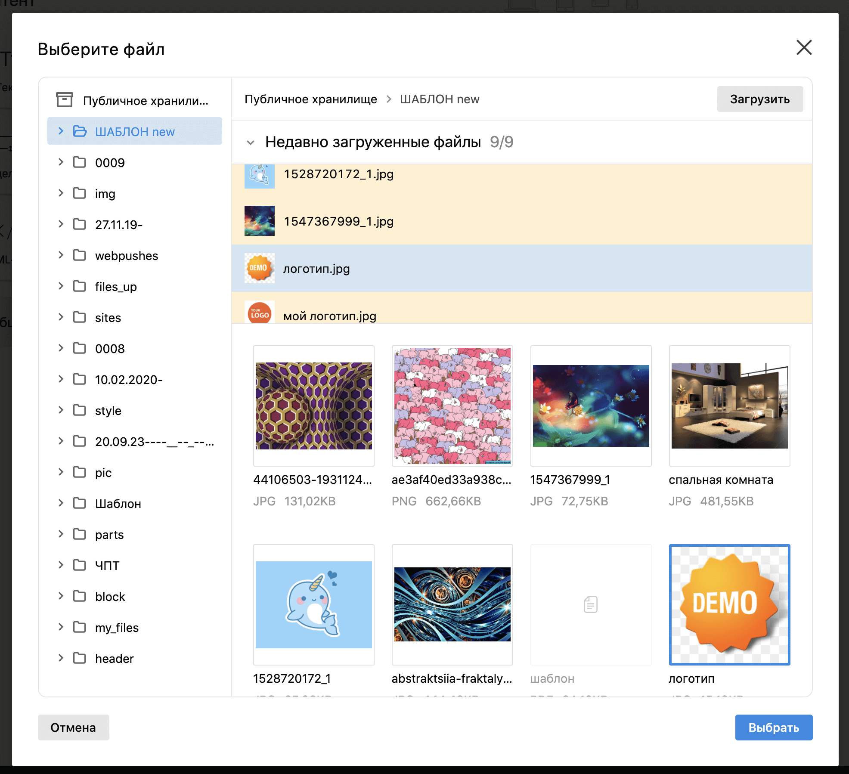This screenshot has height=774, width=849.
Task: Select the спальная комната thumbnail
Action: click(x=729, y=406)
